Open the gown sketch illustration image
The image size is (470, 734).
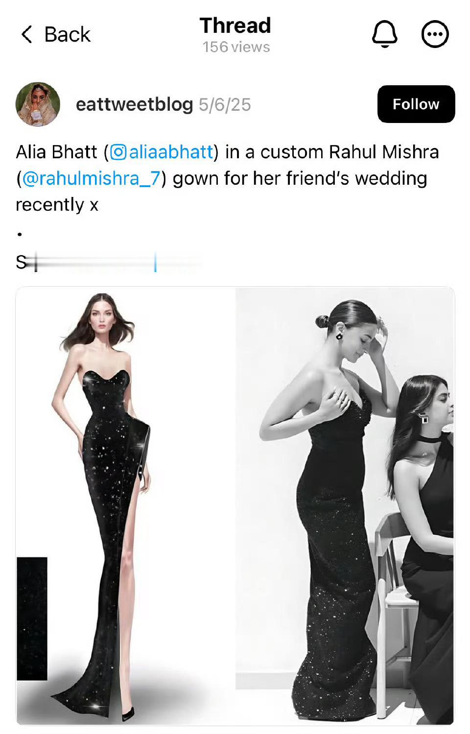point(126,506)
